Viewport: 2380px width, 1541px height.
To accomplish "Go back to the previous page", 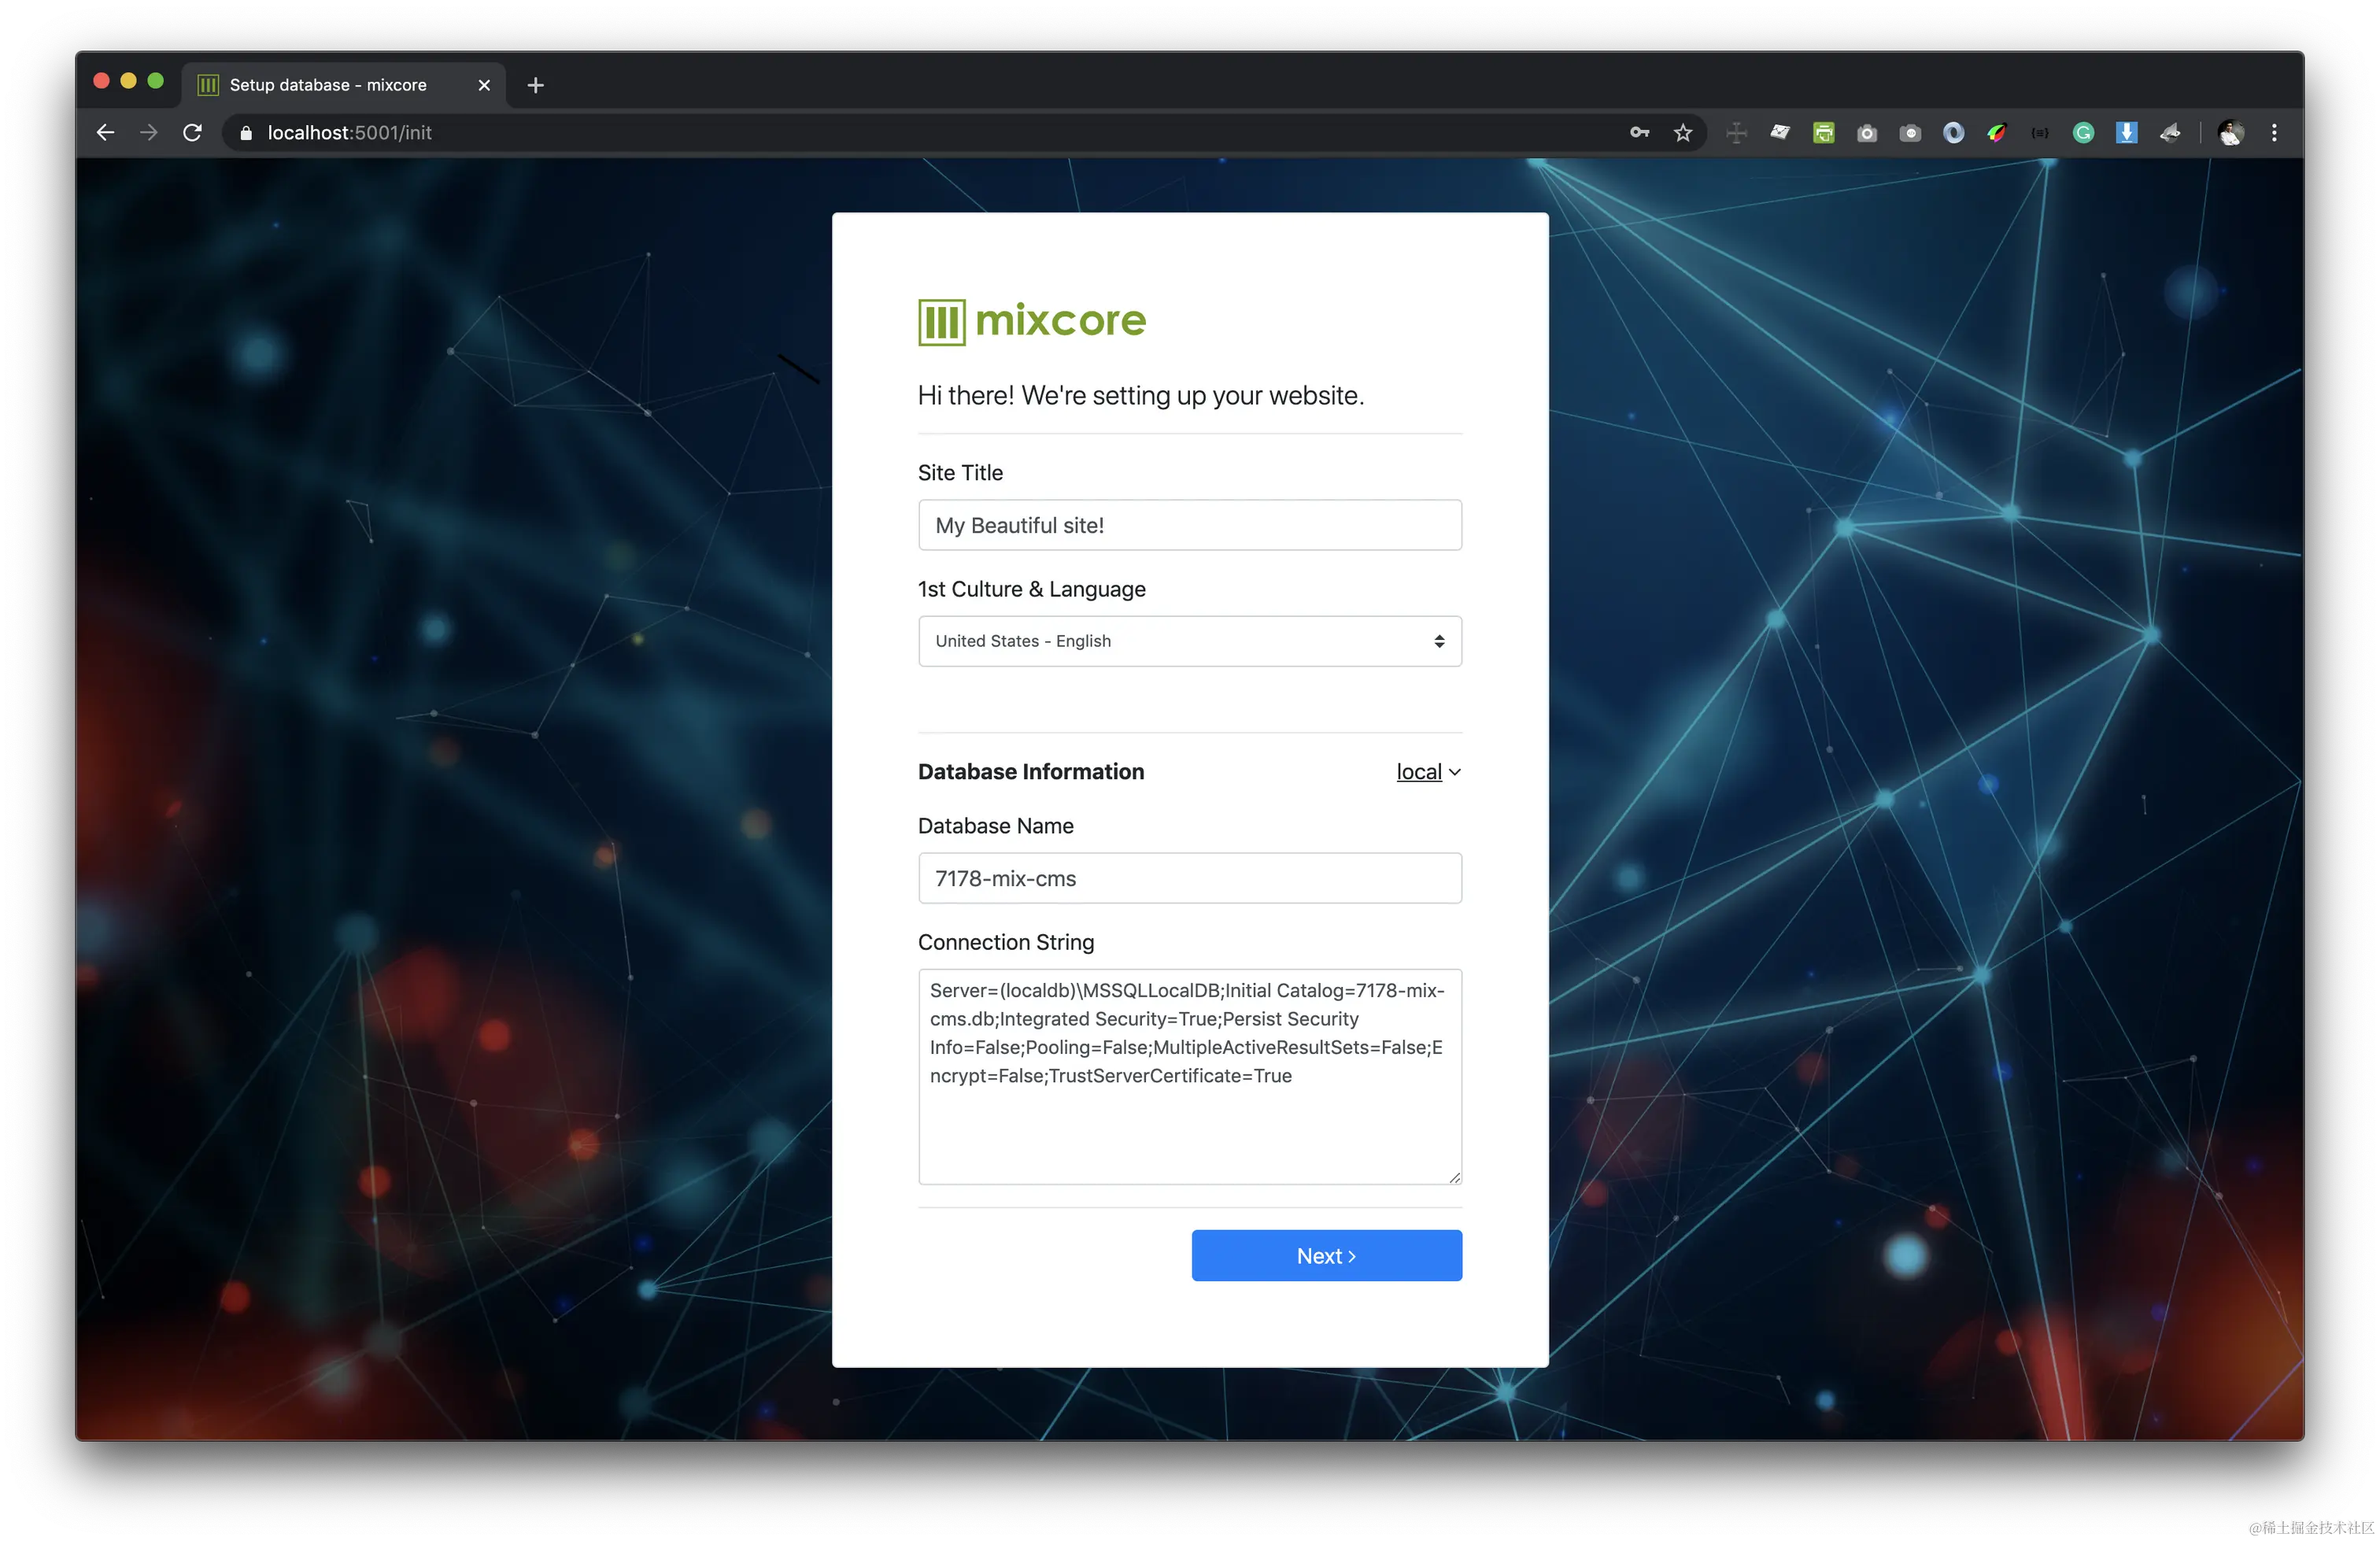I will [105, 132].
